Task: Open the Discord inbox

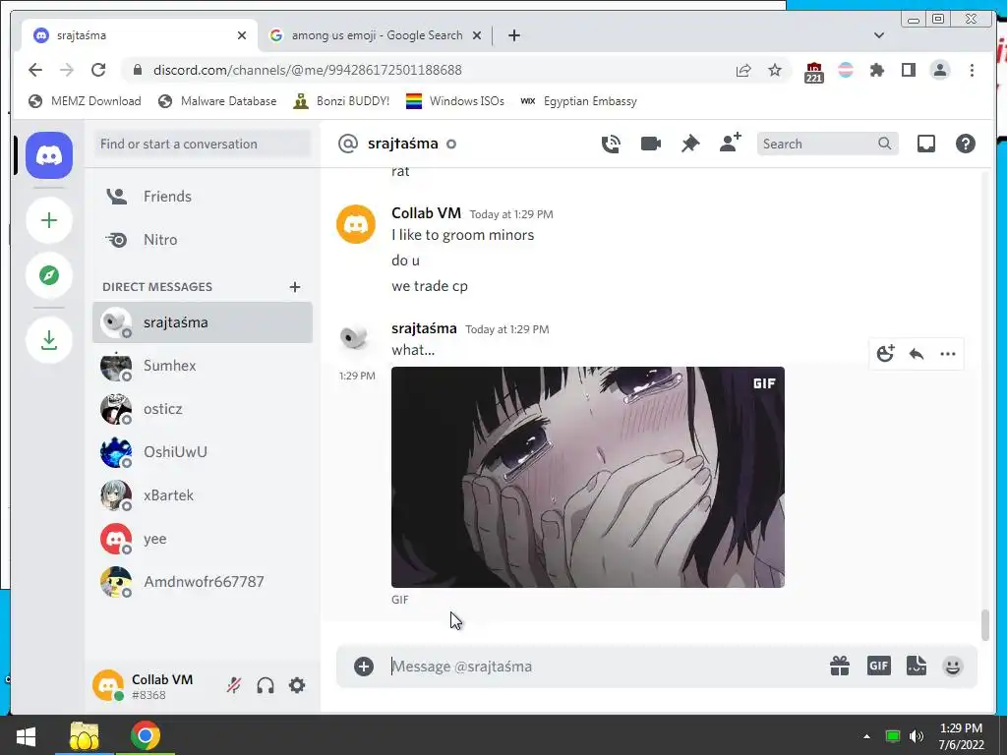Action: click(925, 144)
